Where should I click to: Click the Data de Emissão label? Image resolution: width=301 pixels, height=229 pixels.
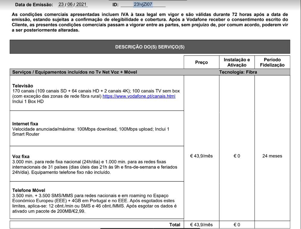[34, 5]
